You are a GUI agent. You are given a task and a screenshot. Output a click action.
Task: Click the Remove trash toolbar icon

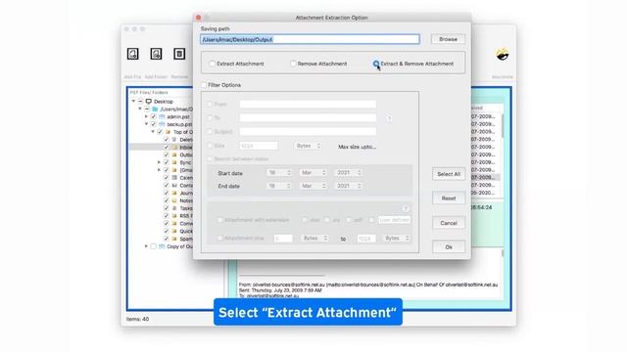(179, 54)
